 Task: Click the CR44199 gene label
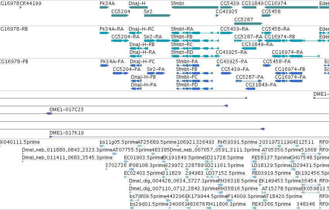click(x=31, y=3)
